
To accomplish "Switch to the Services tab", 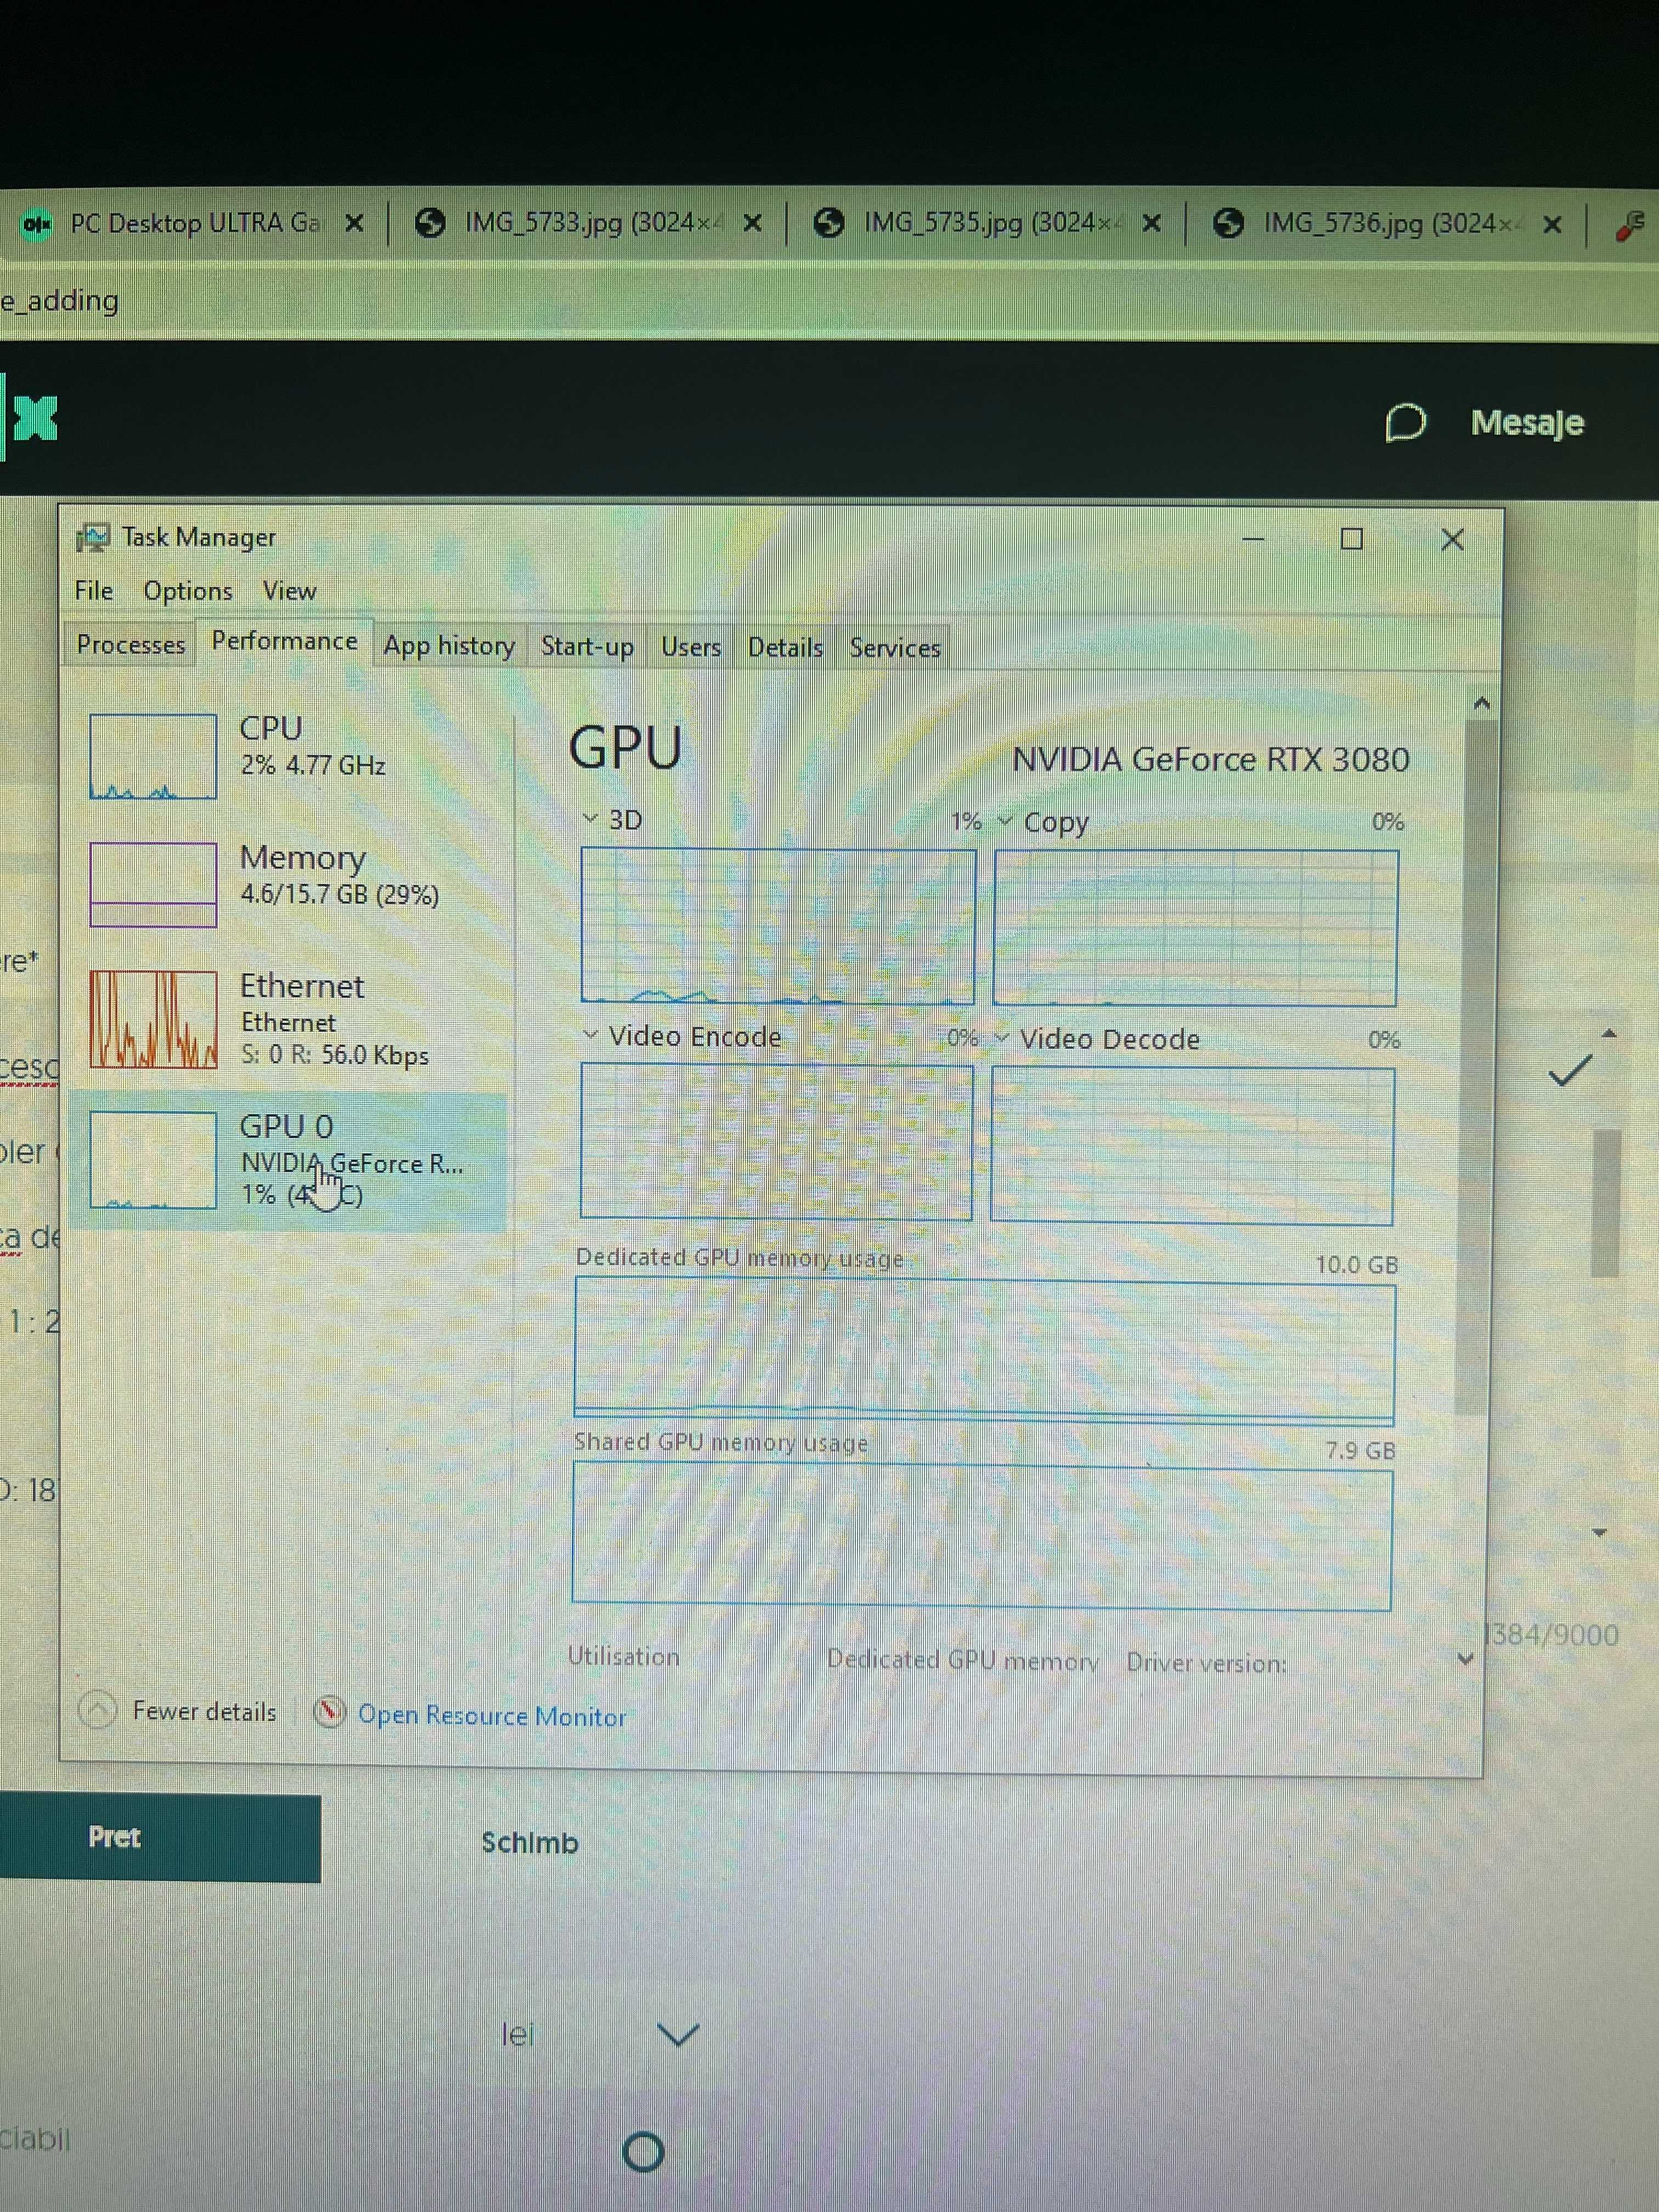I will click(895, 648).
